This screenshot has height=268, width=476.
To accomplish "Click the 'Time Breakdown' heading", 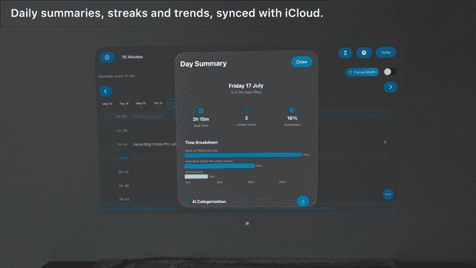I will 202,143.
